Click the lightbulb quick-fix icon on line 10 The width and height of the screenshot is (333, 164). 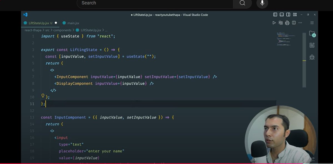(x=43, y=96)
